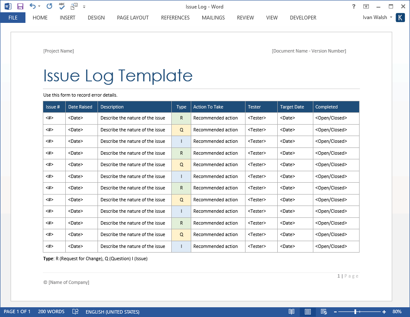Change language via ENGLISH (UNITED STATES)
Viewport: 410px width, 317px height.
(112, 312)
